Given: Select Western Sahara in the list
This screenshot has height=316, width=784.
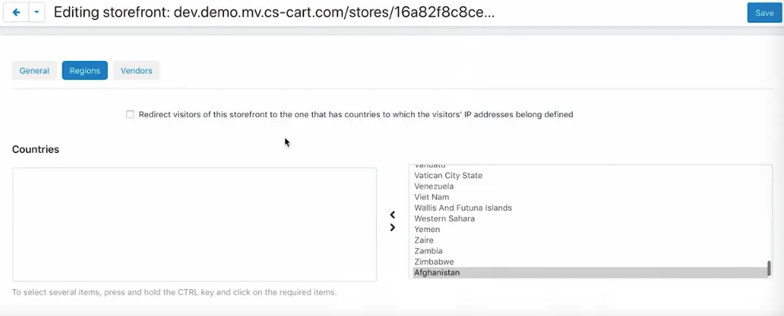Looking at the screenshot, I should (590, 219).
